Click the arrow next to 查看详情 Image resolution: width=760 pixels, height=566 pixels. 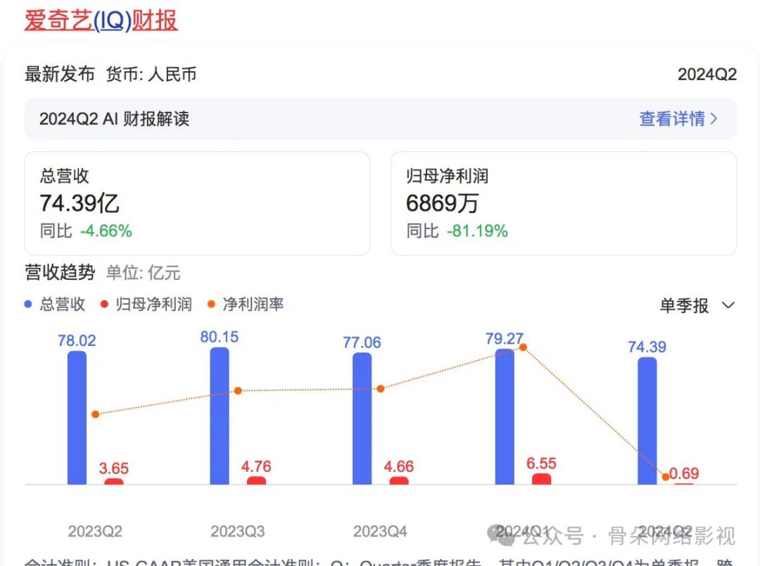[x=715, y=119]
